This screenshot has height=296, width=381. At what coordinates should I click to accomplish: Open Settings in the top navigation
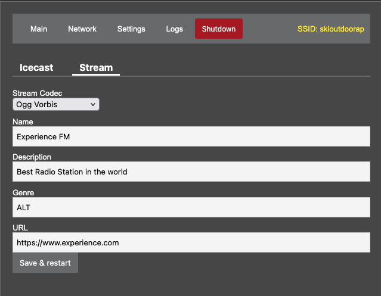131,29
